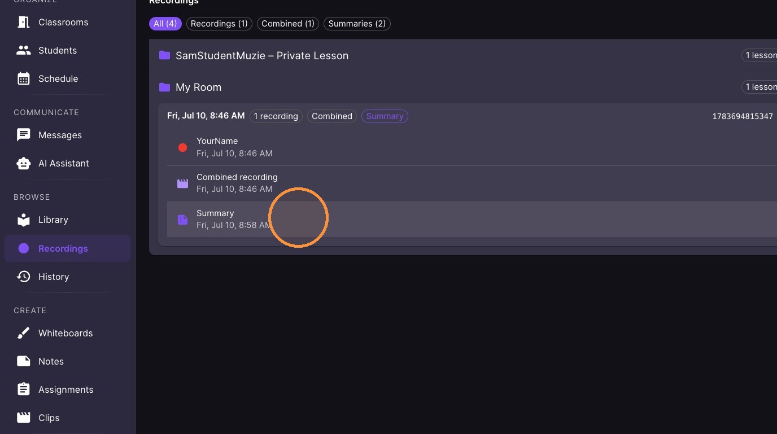
Task: Open History via the clock icon
Action: (23, 277)
